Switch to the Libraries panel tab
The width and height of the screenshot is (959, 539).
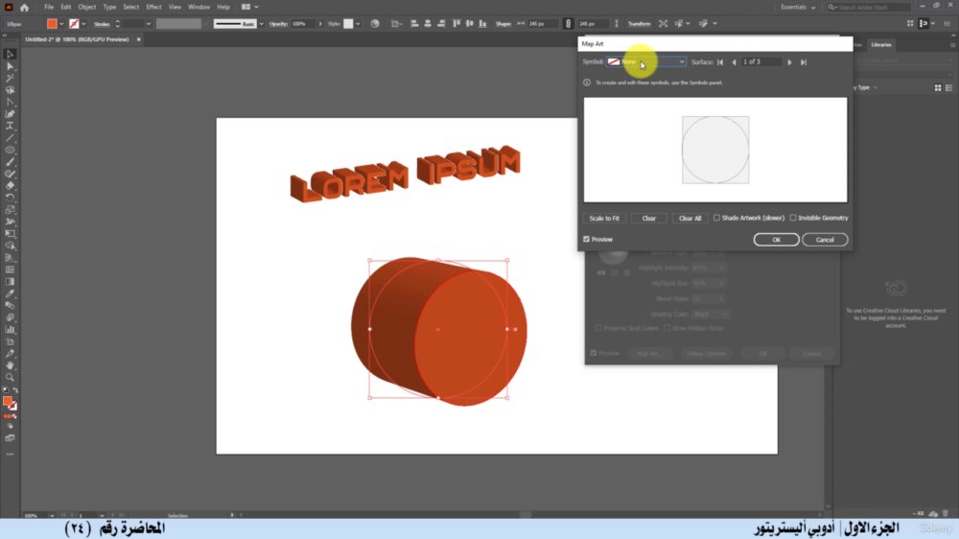point(881,45)
